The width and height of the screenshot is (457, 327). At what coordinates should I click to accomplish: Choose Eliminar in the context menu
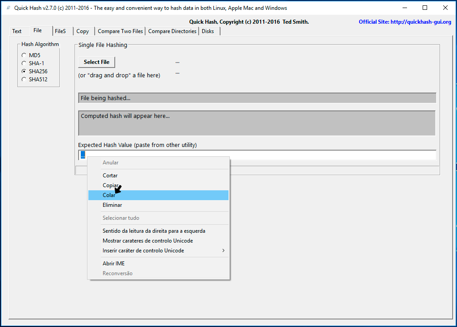click(x=158, y=205)
